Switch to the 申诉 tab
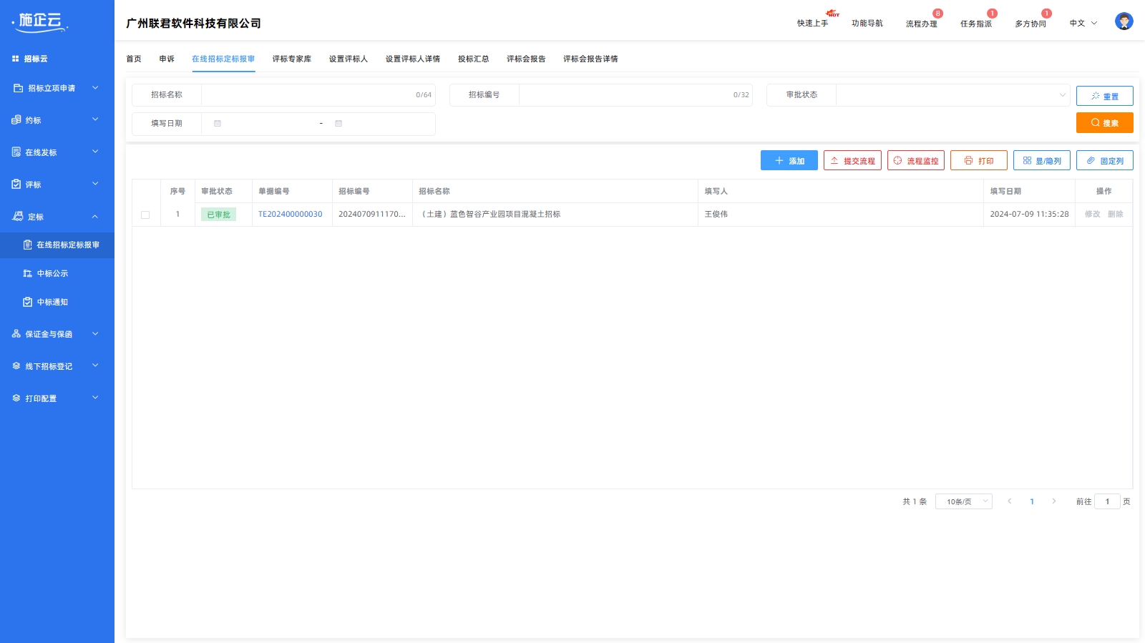The height and width of the screenshot is (643, 1145). (167, 59)
